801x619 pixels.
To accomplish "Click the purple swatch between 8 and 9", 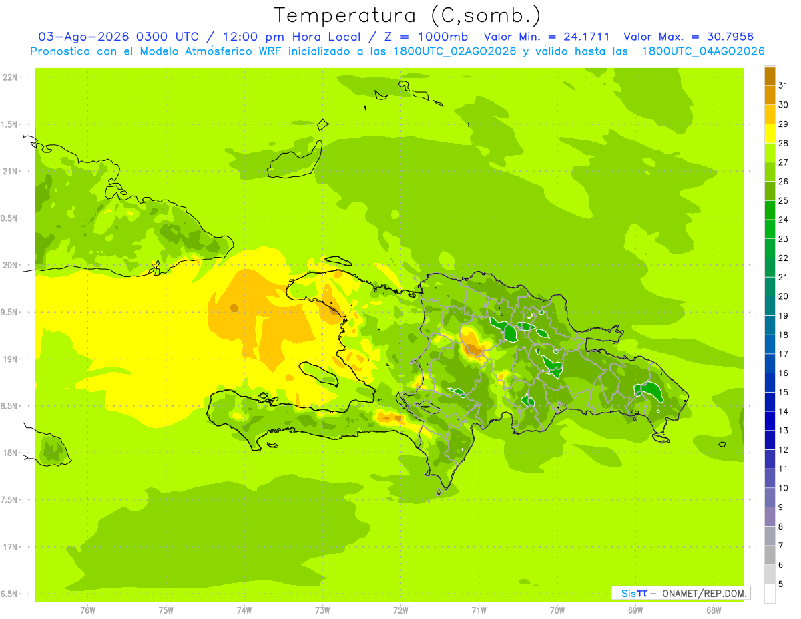I will (x=770, y=517).
